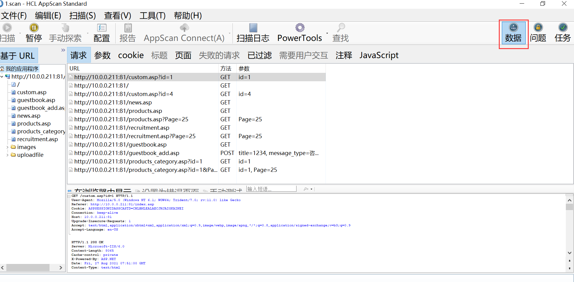Click the images folder icon
574x282 pixels.
click(x=13, y=147)
